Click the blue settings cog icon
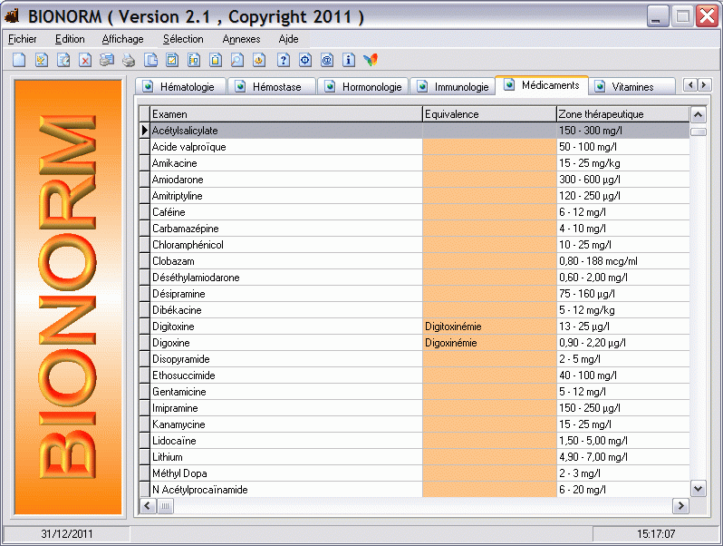 304,60
